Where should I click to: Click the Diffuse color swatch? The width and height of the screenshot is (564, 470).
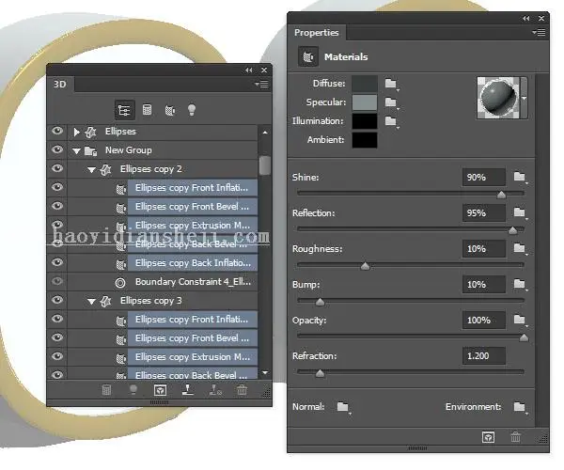[365, 84]
